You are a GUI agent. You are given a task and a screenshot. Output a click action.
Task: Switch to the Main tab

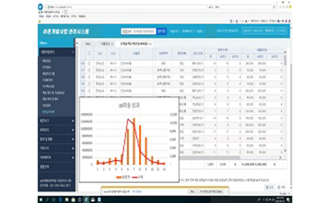88,44
